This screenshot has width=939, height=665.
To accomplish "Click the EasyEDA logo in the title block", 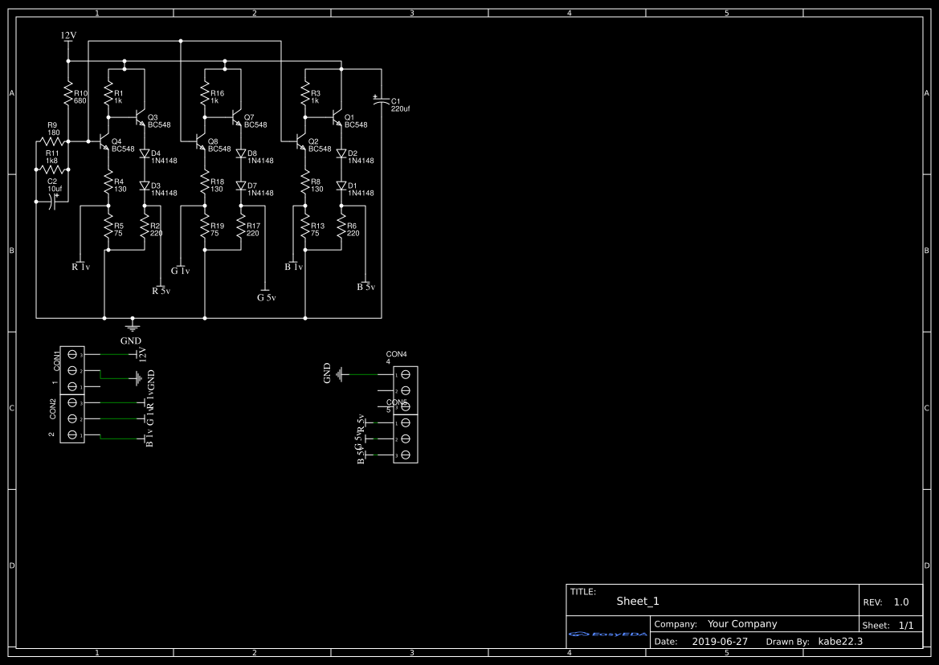I will (x=607, y=634).
